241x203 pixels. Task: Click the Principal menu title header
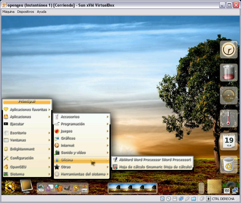point(27,101)
